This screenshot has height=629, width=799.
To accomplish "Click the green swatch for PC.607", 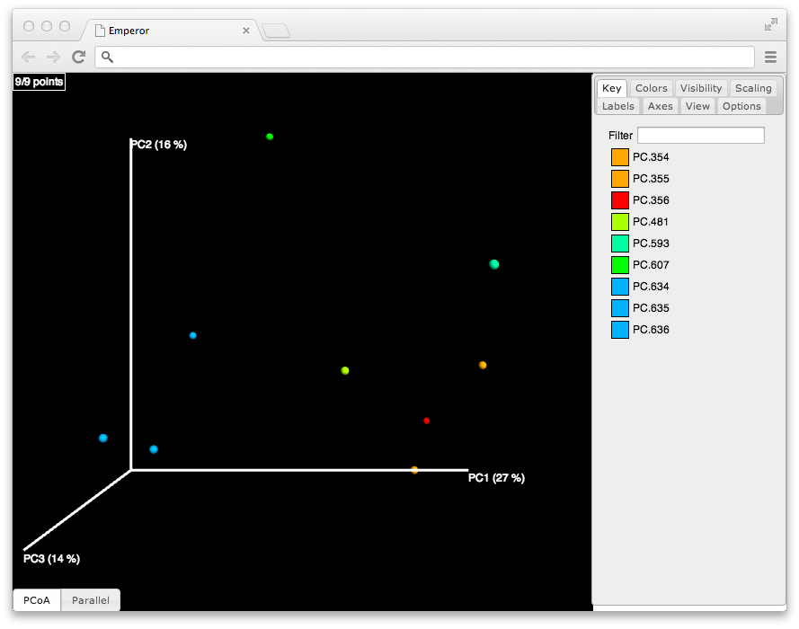I will [x=619, y=265].
